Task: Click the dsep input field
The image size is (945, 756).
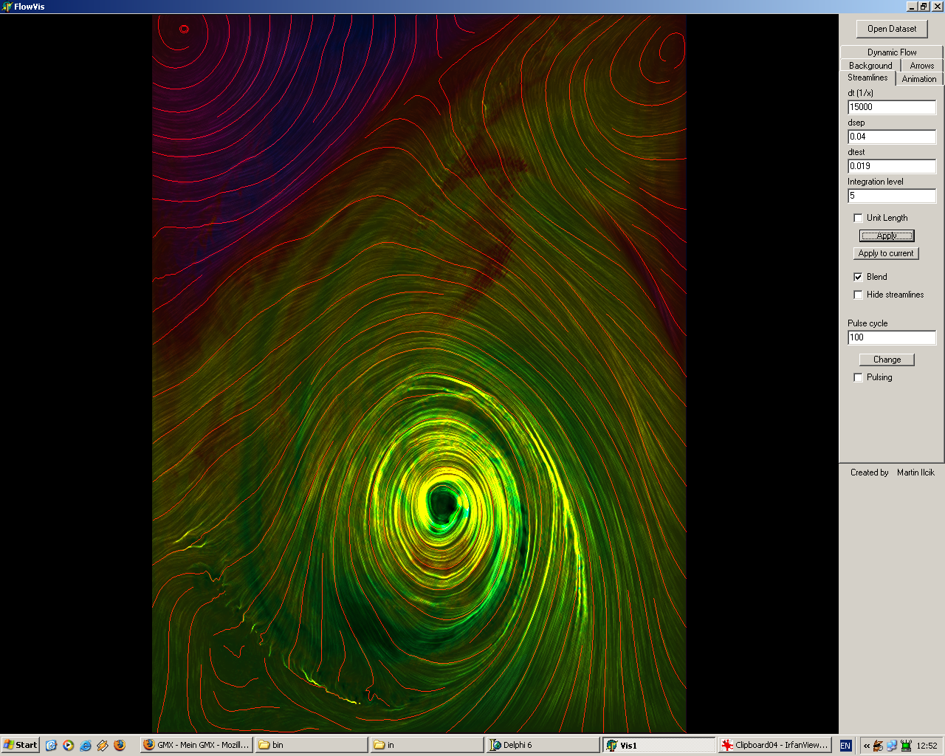Action: pyautogui.click(x=891, y=137)
